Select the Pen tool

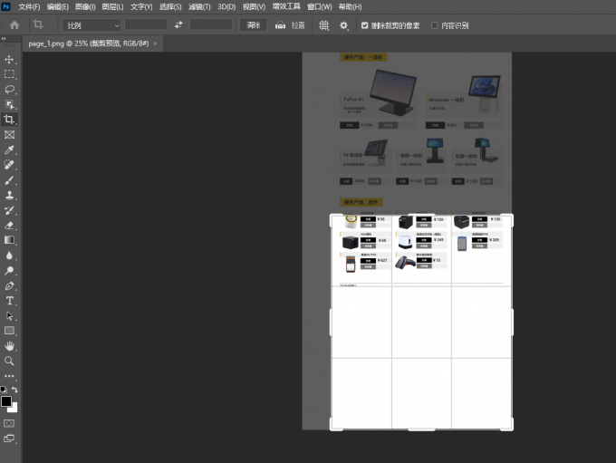9,285
